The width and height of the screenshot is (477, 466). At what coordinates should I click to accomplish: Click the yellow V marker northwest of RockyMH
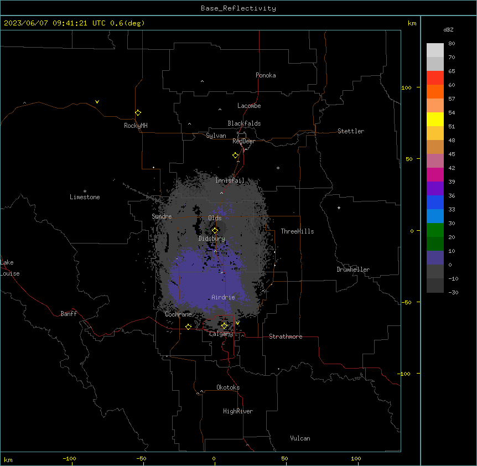pyautogui.click(x=97, y=102)
